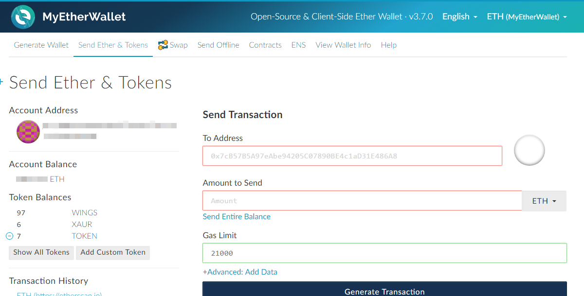Viewport: 584px width, 296px height.
Task: Click the blurred ETH account balance value
Action: pos(32,179)
